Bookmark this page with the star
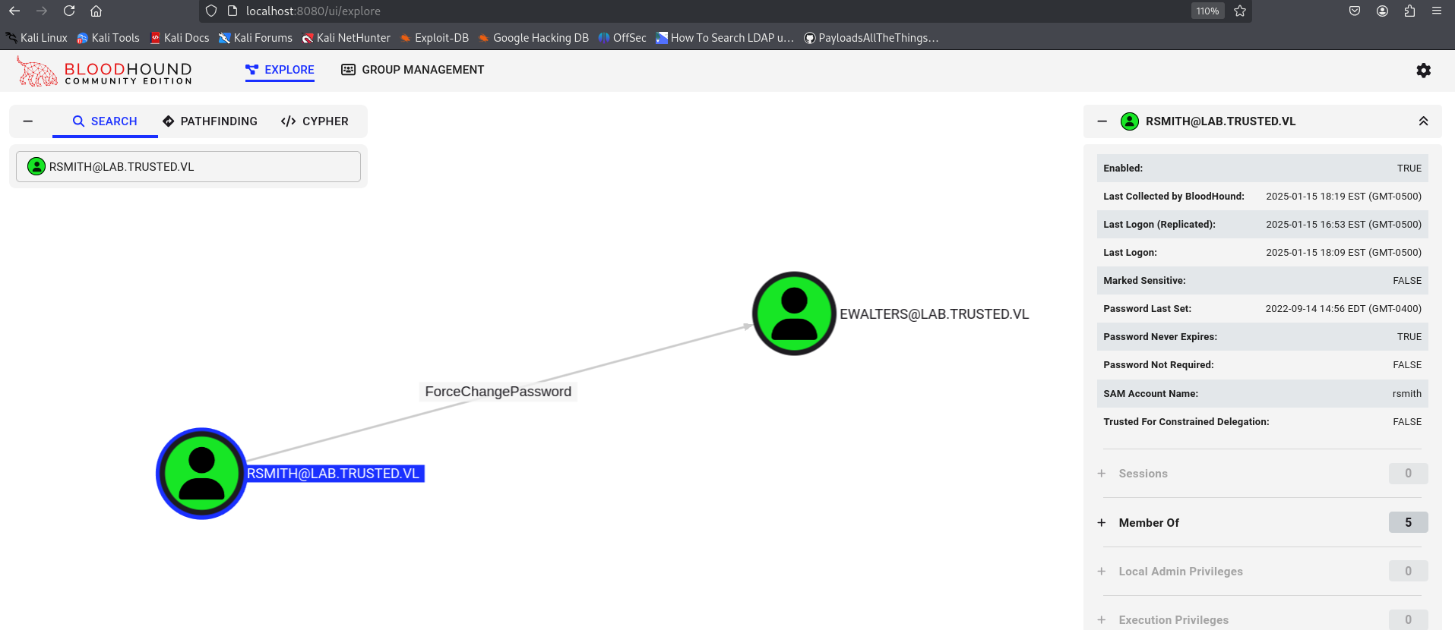1455x630 pixels. pos(1240,11)
